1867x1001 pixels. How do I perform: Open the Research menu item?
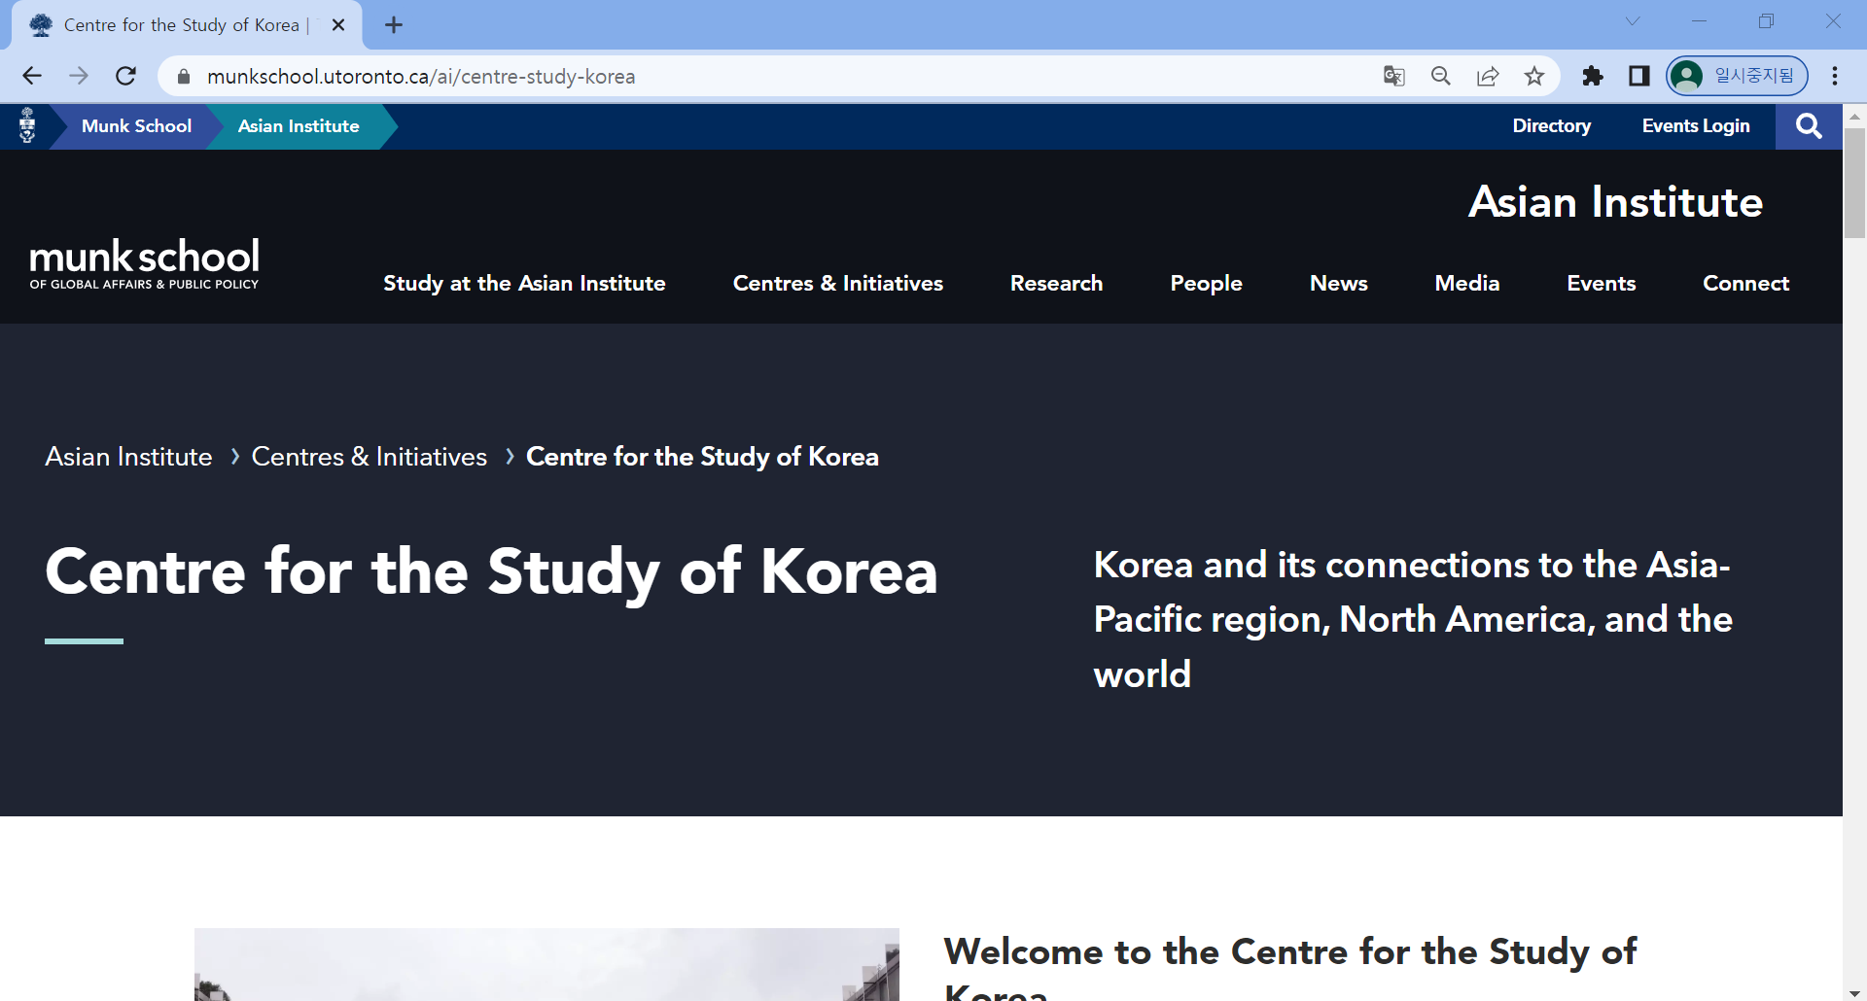(1056, 284)
